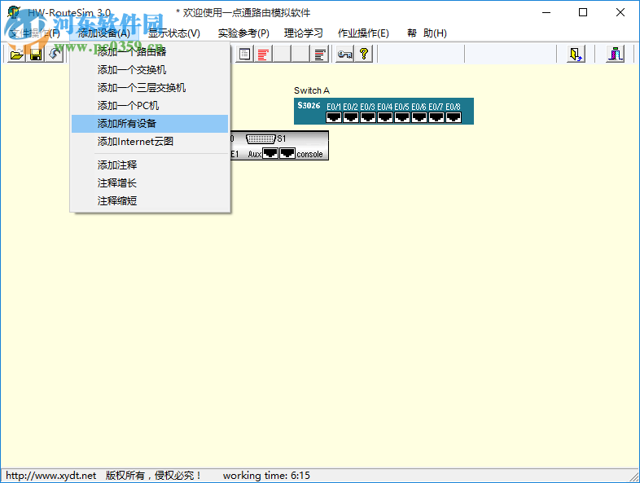The image size is (640, 483).
Task: Click port E0/4 on Switch A
Action: coord(385,117)
